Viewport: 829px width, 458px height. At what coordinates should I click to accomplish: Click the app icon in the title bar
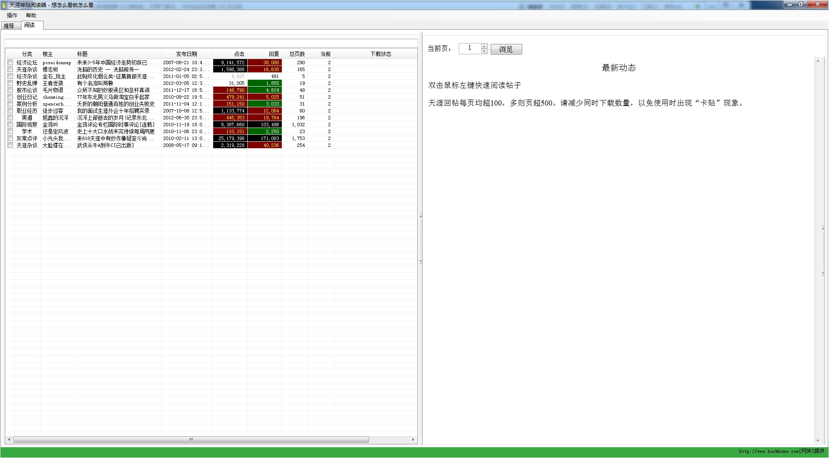click(x=4, y=5)
